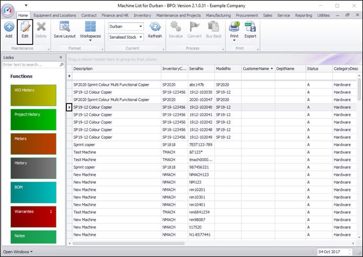
Task: Click the Refresh icon
Action: click(x=155, y=30)
